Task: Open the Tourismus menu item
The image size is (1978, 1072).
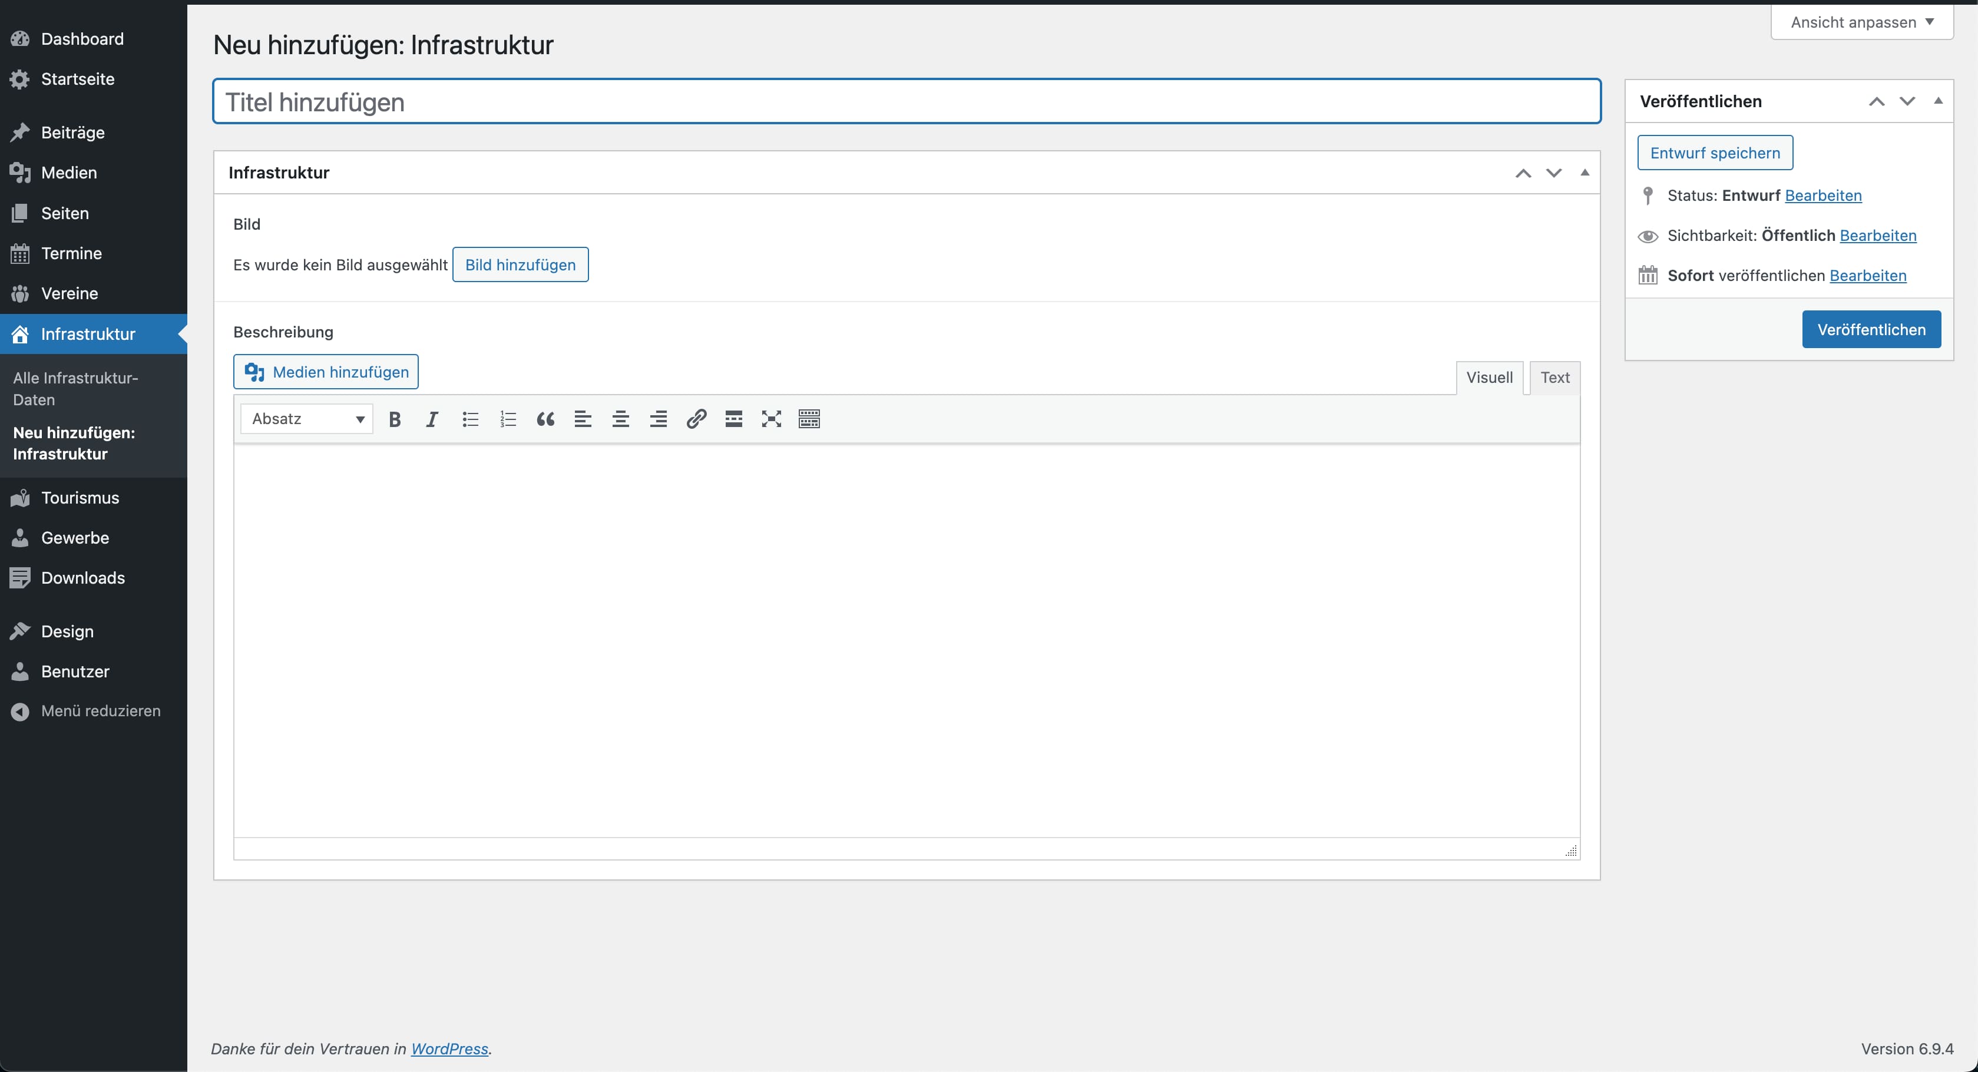Action: 80,498
